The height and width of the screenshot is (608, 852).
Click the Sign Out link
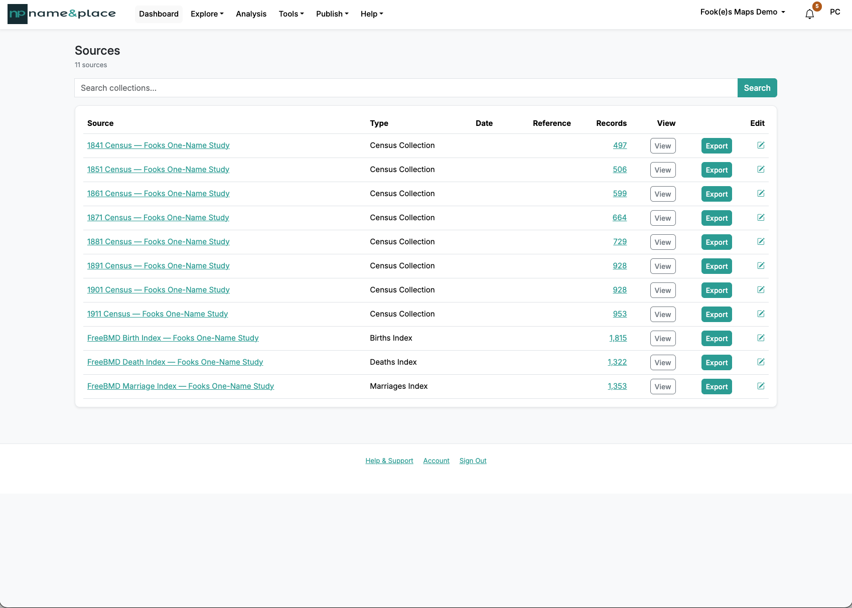(x=473, y=461)
